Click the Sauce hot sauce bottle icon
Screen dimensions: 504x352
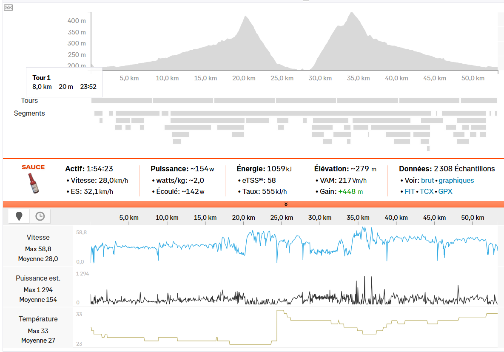tap(33, 184)
